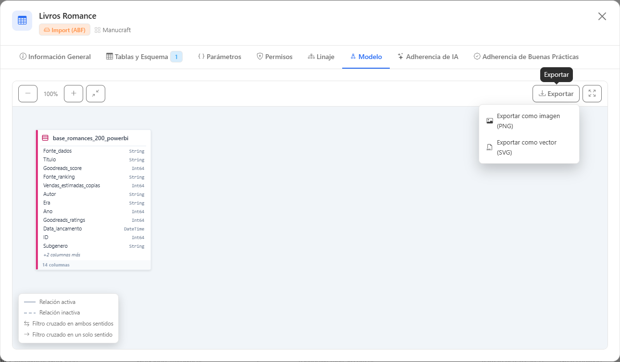Click the 14 columnas footer text
620x362 pixels.
(x=56, y=265)
